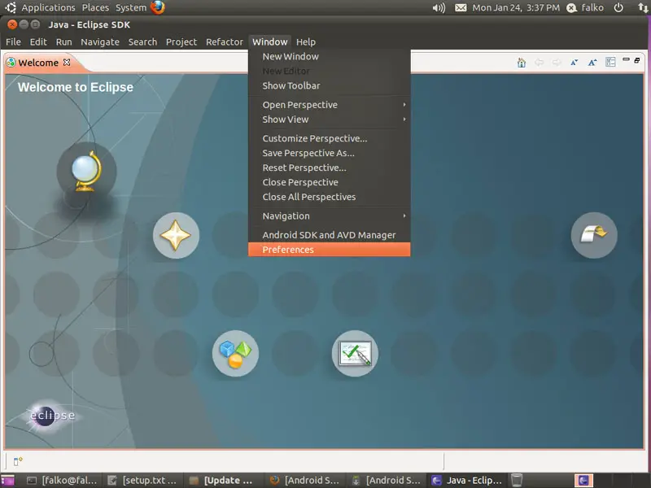This screenshot has height=488, width=651.
Task: Go to Workbench curved arrow icon
Action: pos(594,235)
